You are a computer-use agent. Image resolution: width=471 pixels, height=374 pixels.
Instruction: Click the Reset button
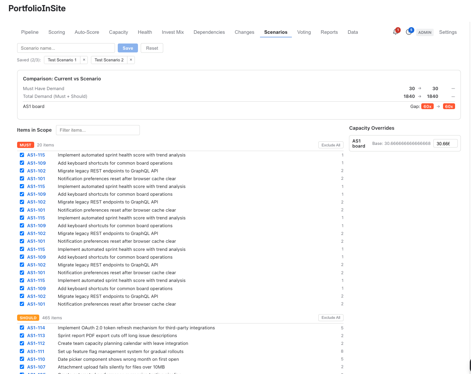click(152, 48)
